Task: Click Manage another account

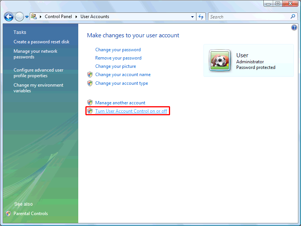Action: tap(120, 103)
